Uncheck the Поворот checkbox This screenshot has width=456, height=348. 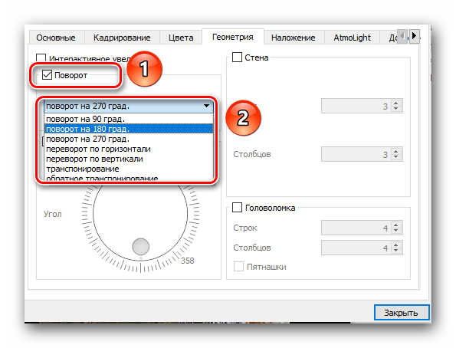(x=47, y=75)
